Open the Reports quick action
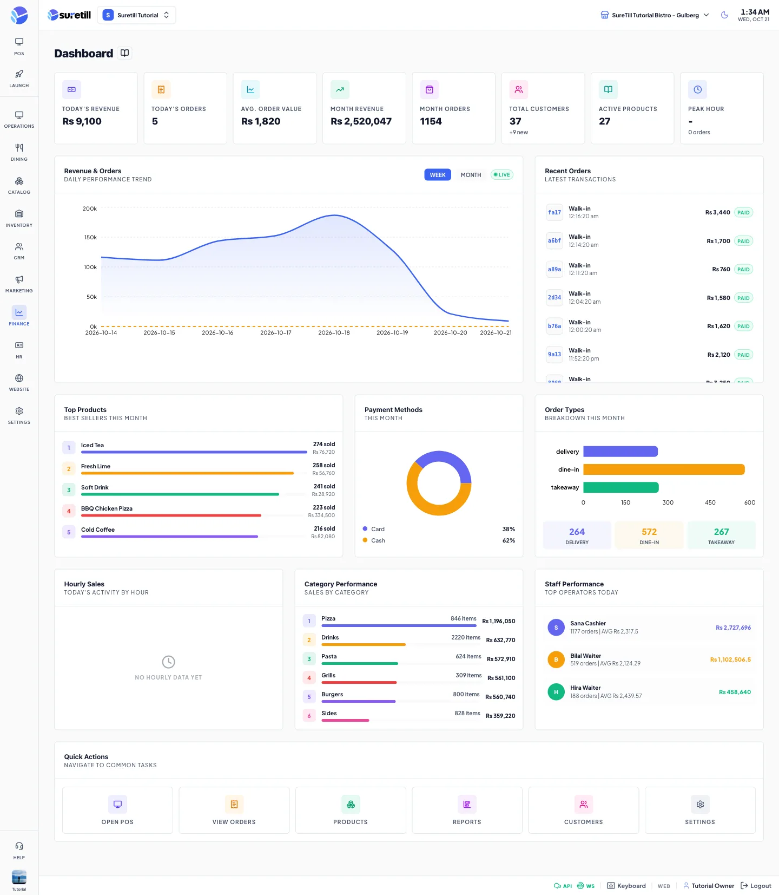 [x=467, y=810]
